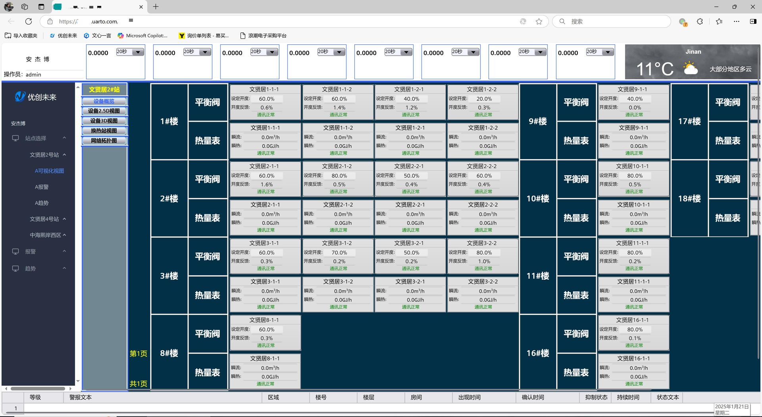Switch to 网络拓扑图 view
This screenshot has height=417, width=762.
click(x=104, y=141)
